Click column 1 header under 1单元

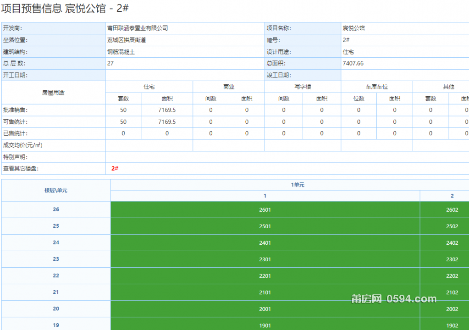[x=265, y=196]
